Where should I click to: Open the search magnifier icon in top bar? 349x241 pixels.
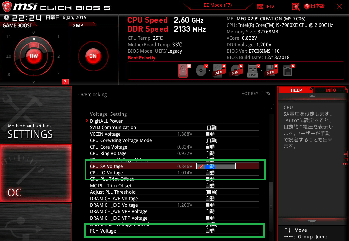(x=295, y=7)
